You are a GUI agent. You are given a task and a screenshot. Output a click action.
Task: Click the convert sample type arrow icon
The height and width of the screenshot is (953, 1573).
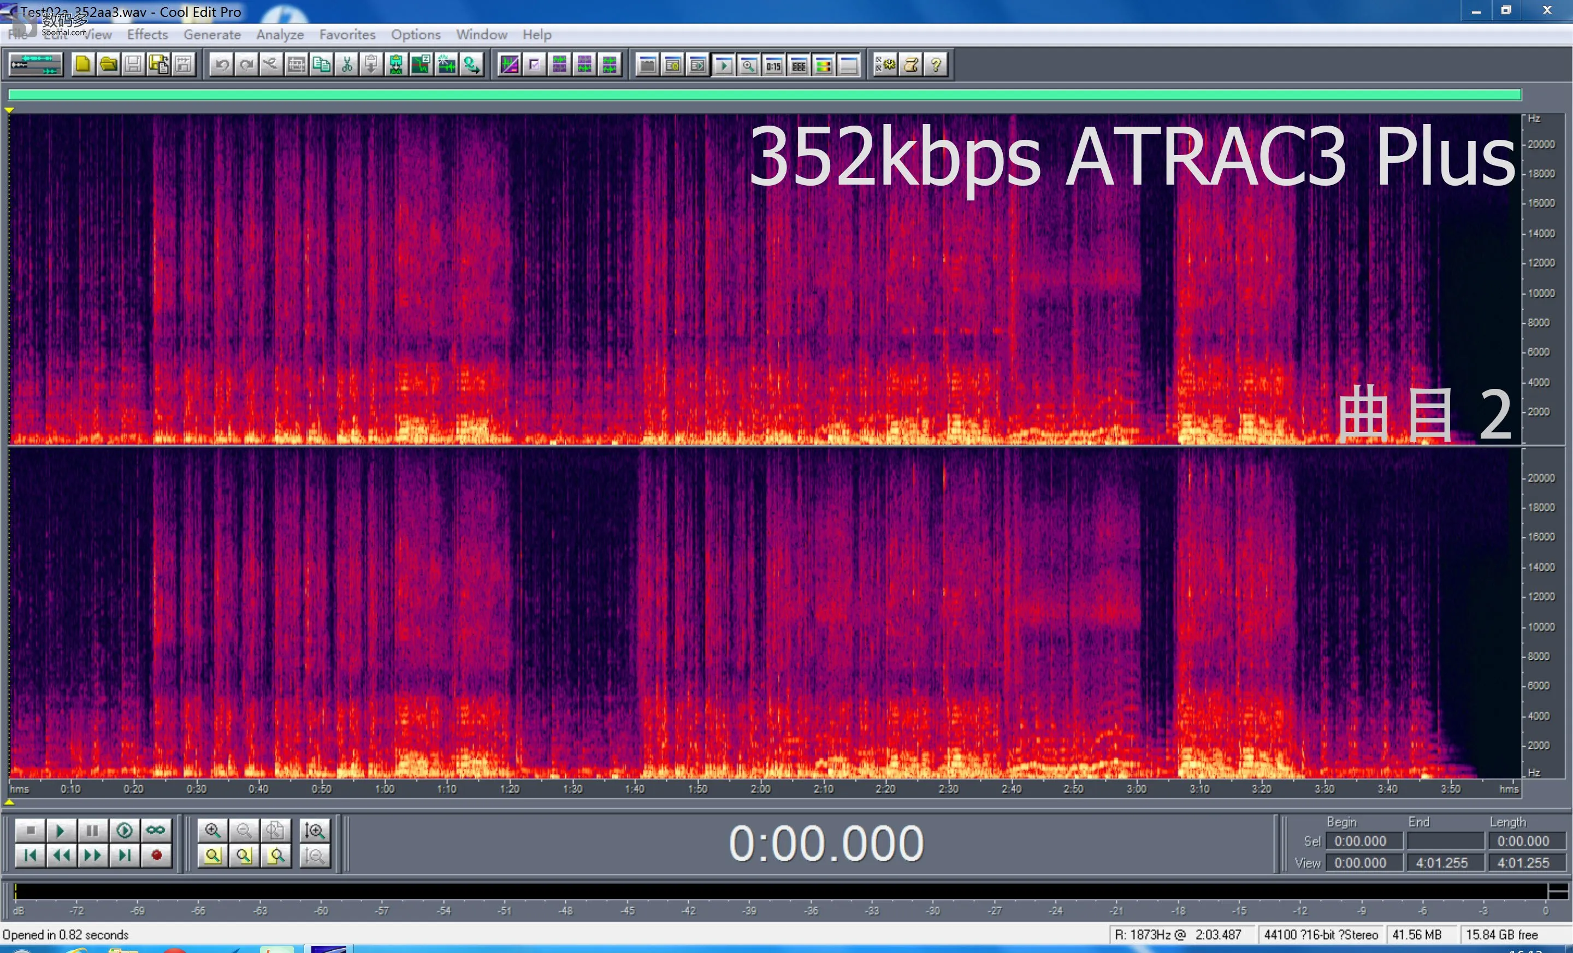coord(472,64)
